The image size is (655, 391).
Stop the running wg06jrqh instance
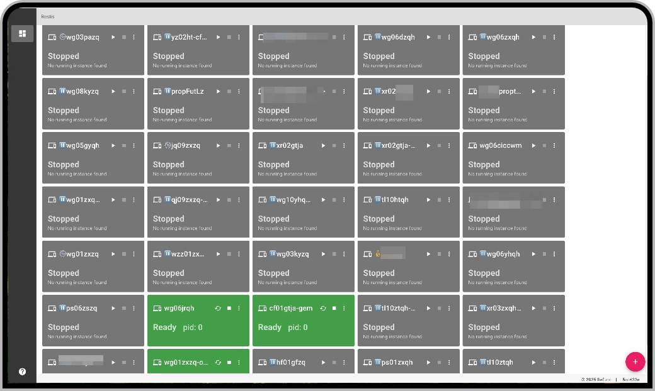(x=229, y=309)
